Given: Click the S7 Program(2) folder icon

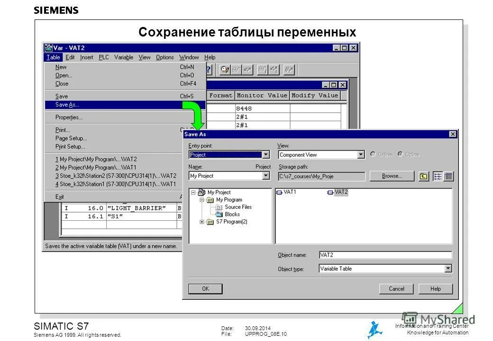Looking at the screenshot, I should (210, 222).
